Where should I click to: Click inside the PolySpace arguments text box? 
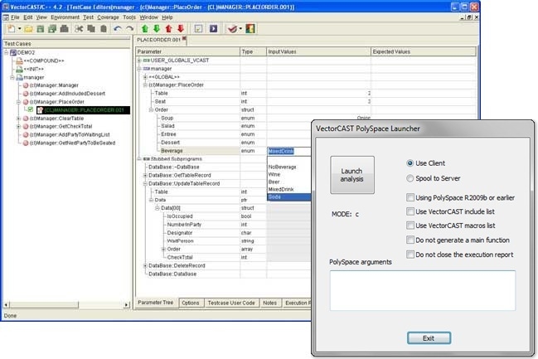pyautogui.click(x=423, y=291)
